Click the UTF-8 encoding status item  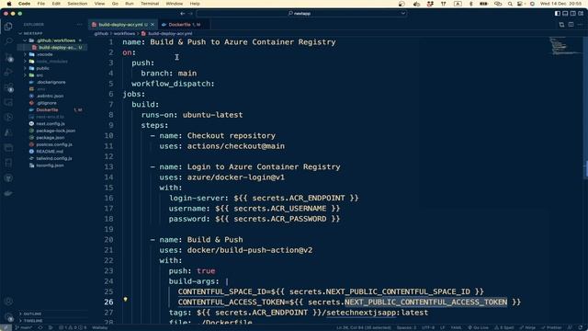coord(428,327)
